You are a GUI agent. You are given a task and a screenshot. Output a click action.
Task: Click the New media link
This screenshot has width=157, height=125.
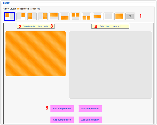(43, 26)
